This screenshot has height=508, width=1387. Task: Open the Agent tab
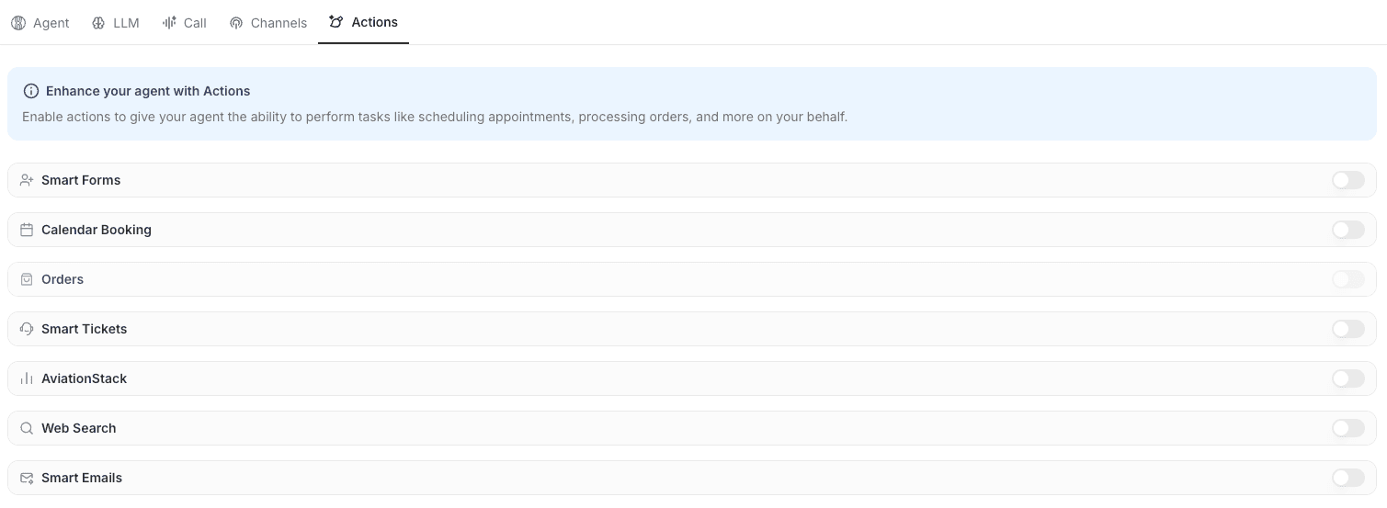coord(40,23)
